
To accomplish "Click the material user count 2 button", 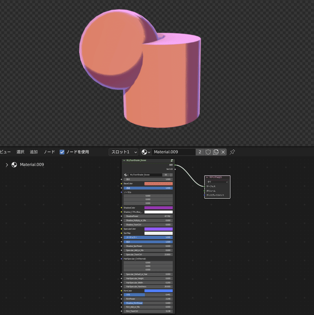I will click(200, 152).
